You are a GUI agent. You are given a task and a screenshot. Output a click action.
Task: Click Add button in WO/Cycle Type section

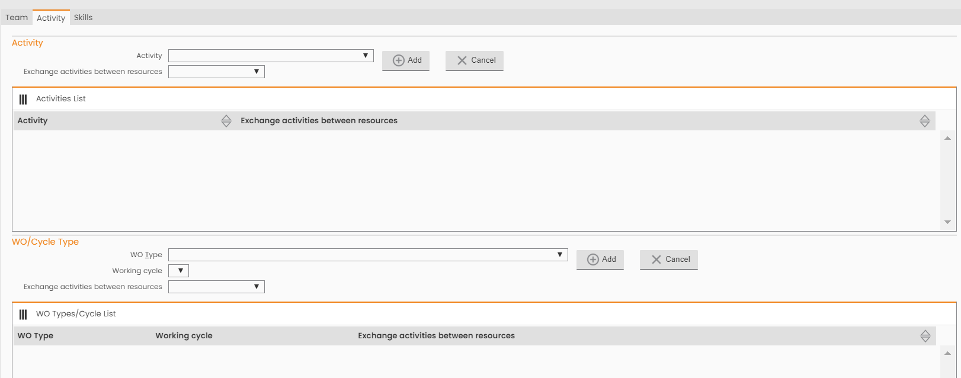(x=600, y=260)
